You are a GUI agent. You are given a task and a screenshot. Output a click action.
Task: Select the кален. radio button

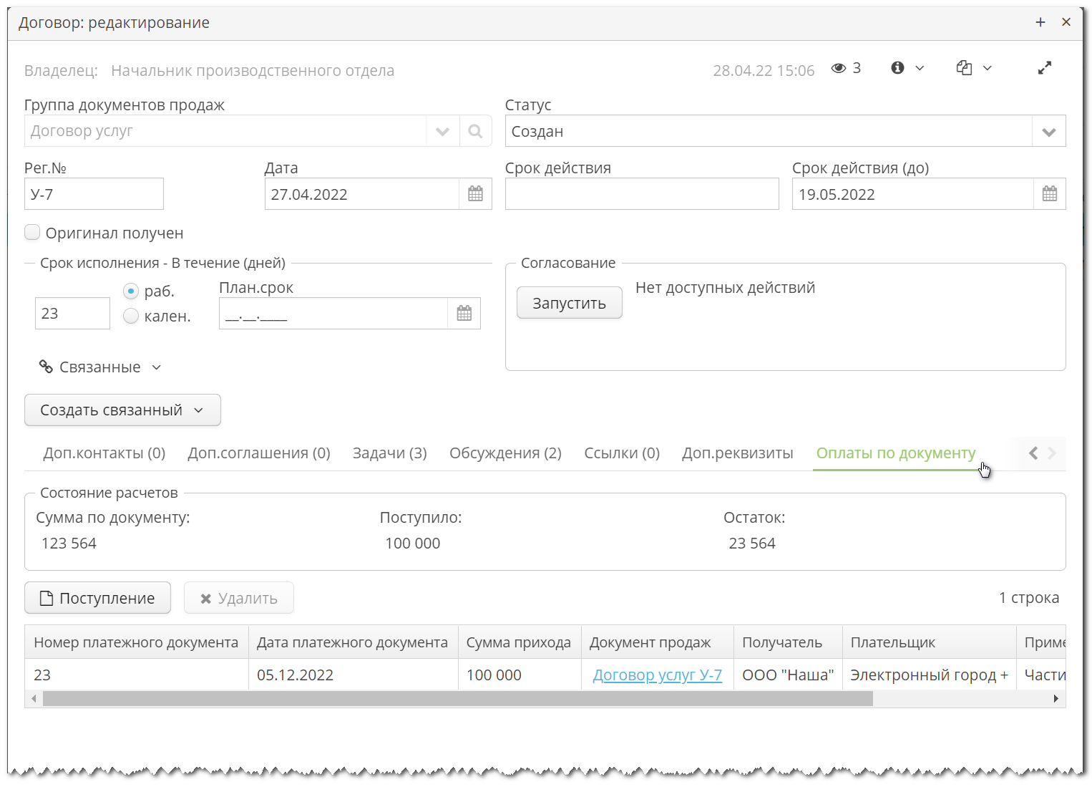coord(131,315)
